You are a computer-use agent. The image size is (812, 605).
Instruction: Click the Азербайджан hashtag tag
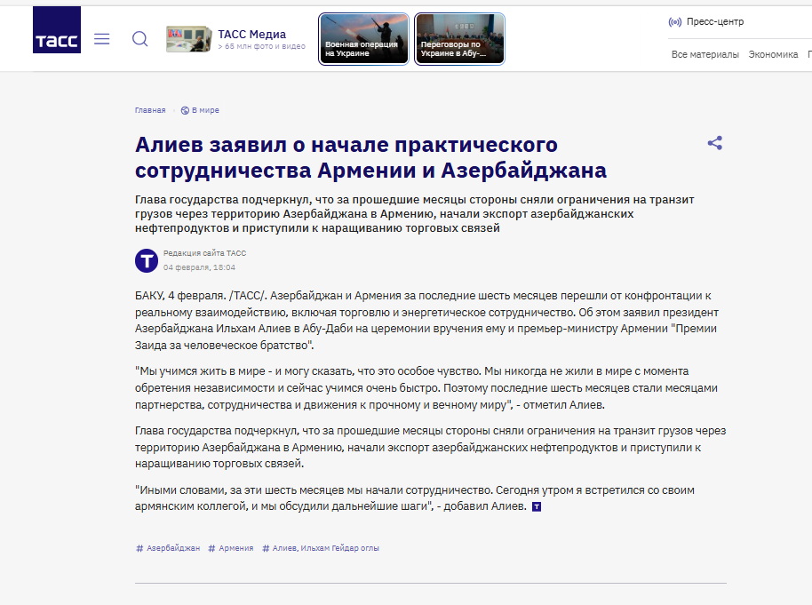168,548
